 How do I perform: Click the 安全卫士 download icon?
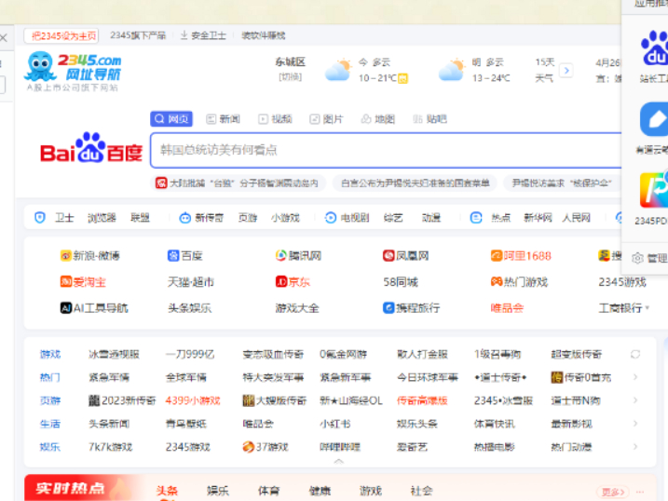184,35
